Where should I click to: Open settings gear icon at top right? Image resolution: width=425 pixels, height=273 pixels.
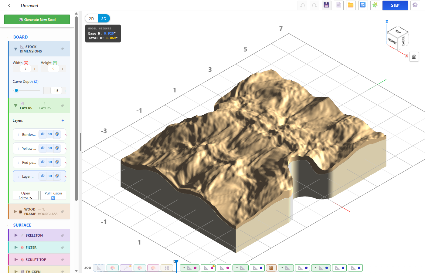(x=415, y=5)
